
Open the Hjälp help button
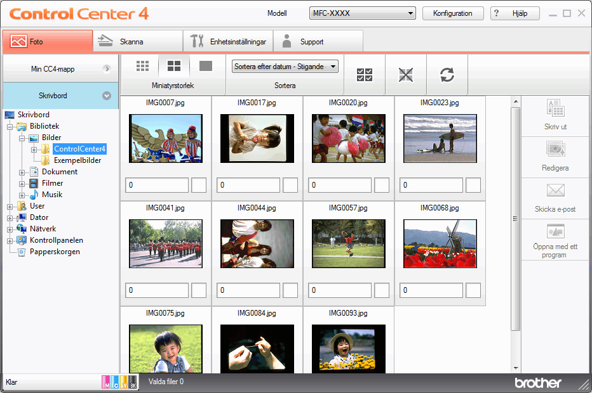click(x=515, y=13)
